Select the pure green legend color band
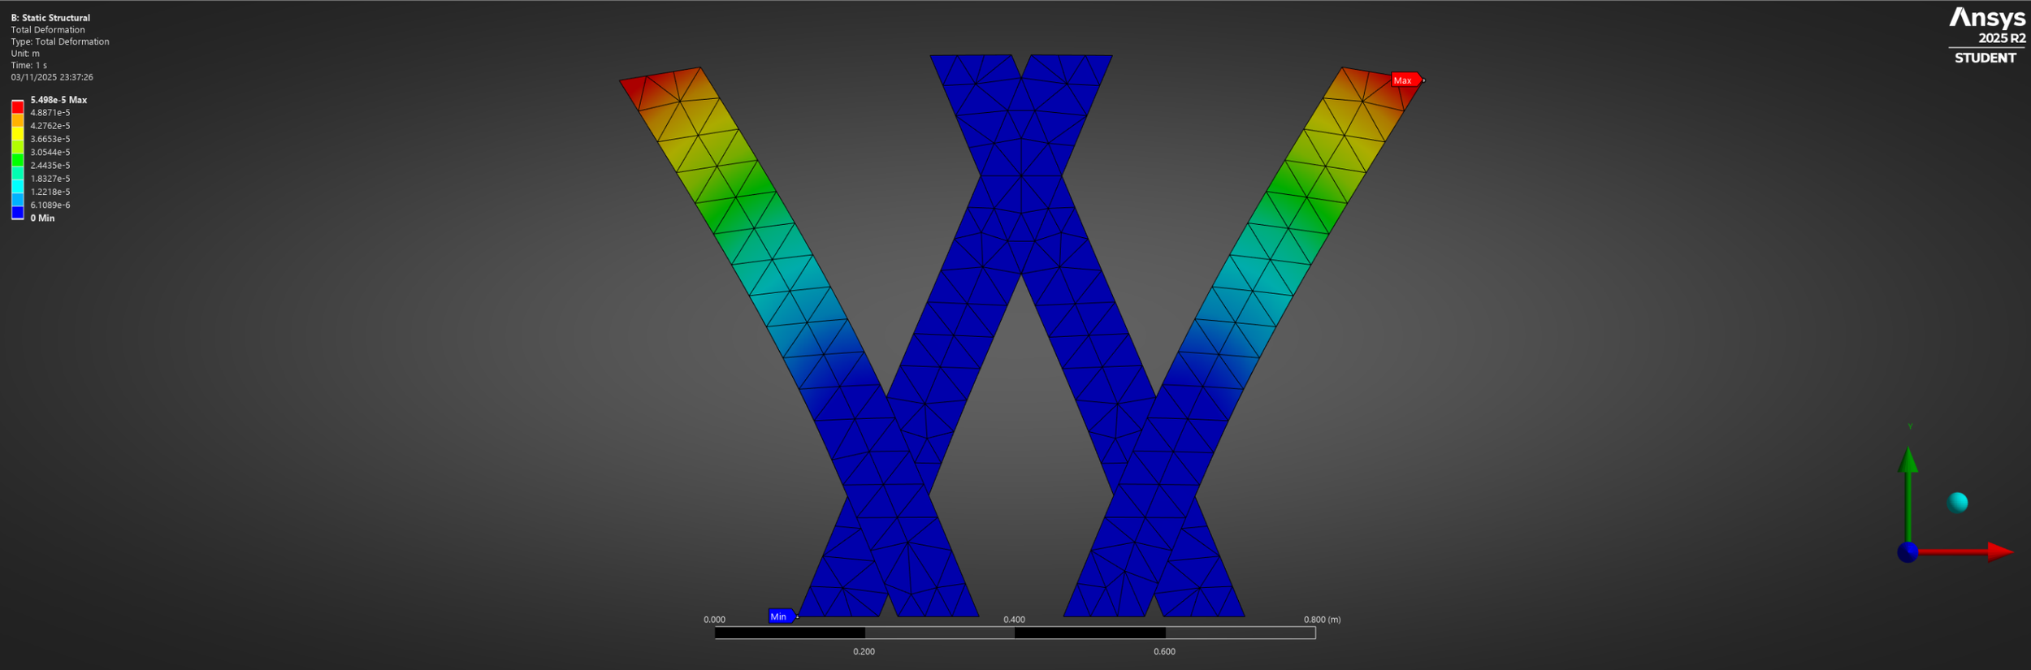Image resolution: width=2031 pixels, height=670 pixels. coord(17,159)
